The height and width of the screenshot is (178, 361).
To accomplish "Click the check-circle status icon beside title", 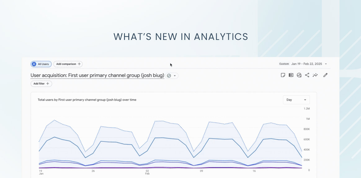I will tap(169, 76).
